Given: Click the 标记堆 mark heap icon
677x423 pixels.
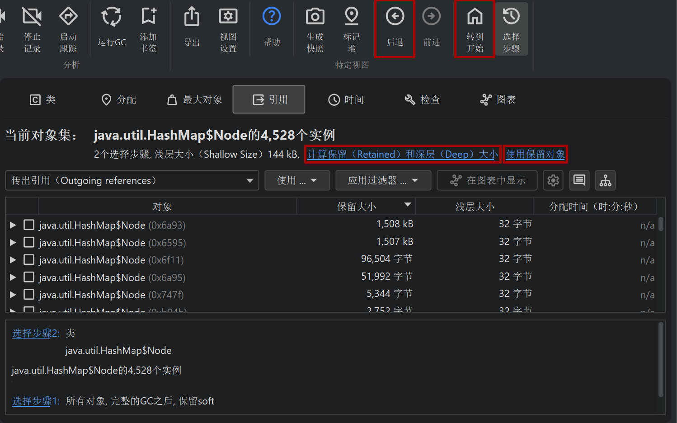Looking at the screenshot, I should coord(351,16).
